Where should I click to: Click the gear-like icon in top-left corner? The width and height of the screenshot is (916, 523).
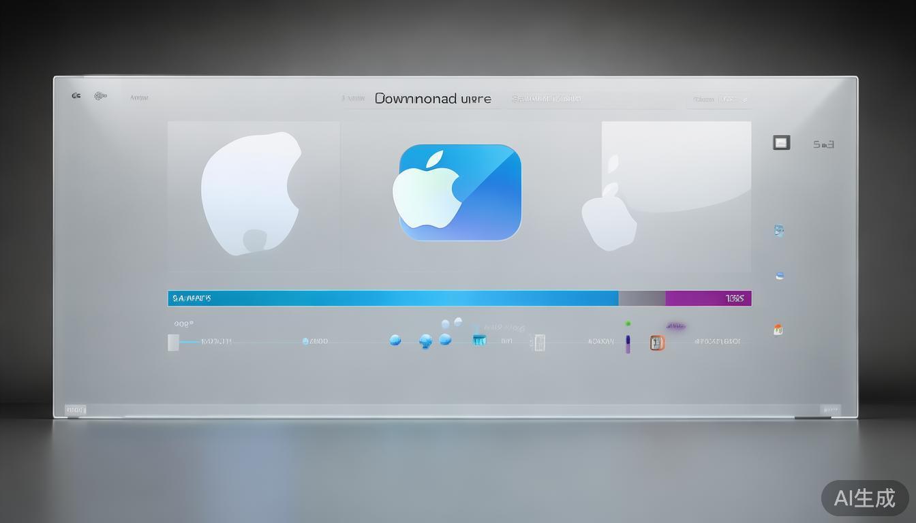pyautogui.click(x=100, y=96)
